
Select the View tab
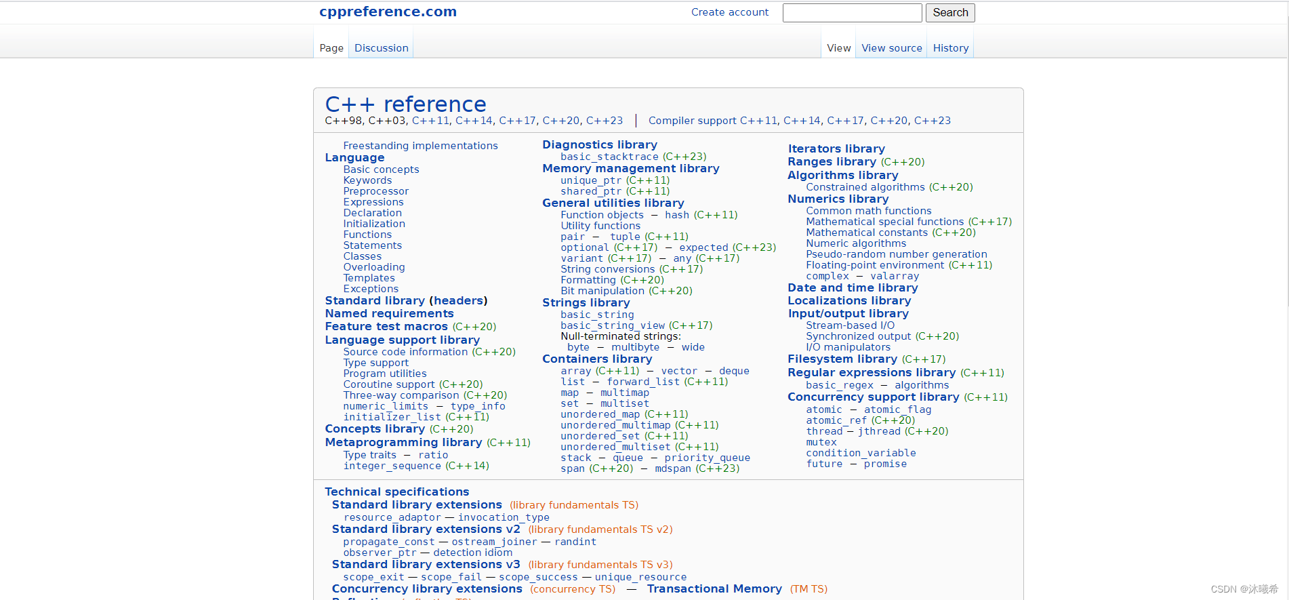[x=839, y=48]
